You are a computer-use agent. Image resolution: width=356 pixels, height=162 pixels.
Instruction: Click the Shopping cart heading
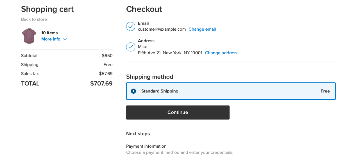coord(47,9)
